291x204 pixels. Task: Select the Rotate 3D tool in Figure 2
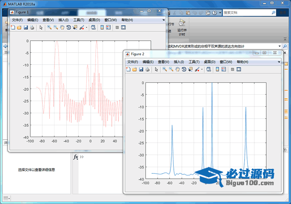click(x=184, y=69)
